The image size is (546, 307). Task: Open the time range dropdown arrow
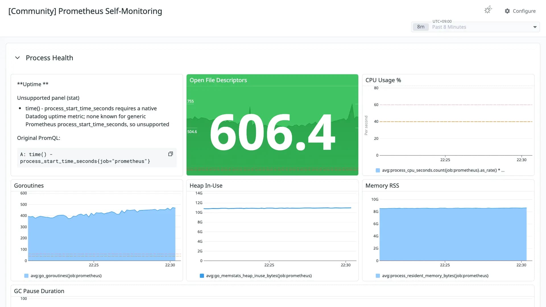coord(535,27)
